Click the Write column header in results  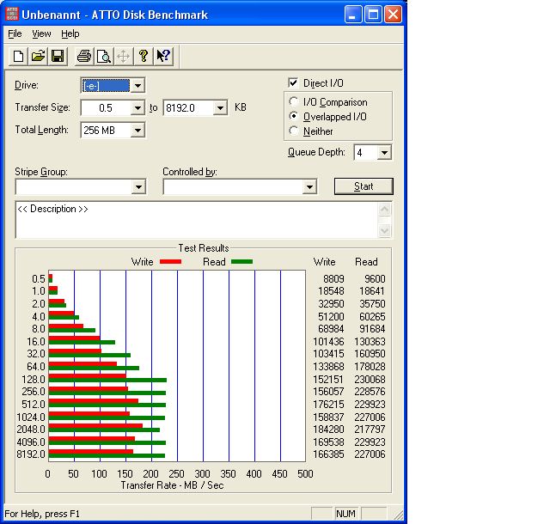325,262
